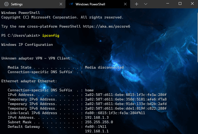Close the terminal window

point(192,3)
